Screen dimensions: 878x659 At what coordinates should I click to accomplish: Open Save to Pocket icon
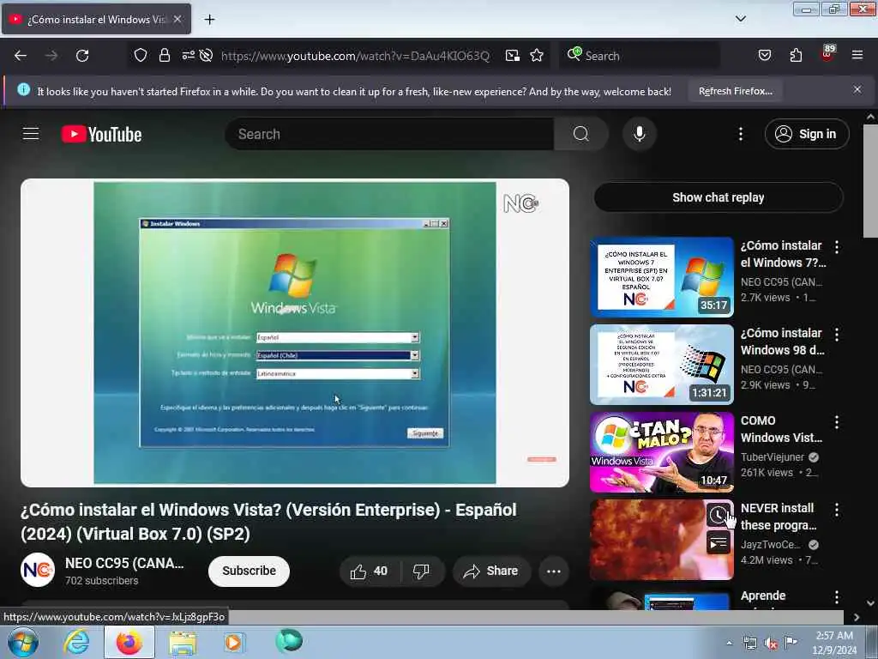coord(764,55)
